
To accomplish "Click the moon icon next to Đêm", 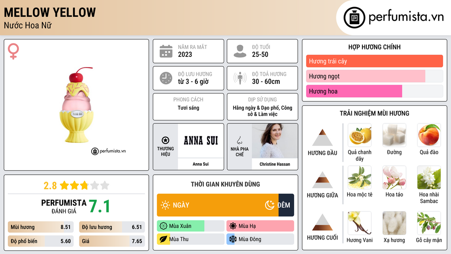I will click(x=270, y=205).
